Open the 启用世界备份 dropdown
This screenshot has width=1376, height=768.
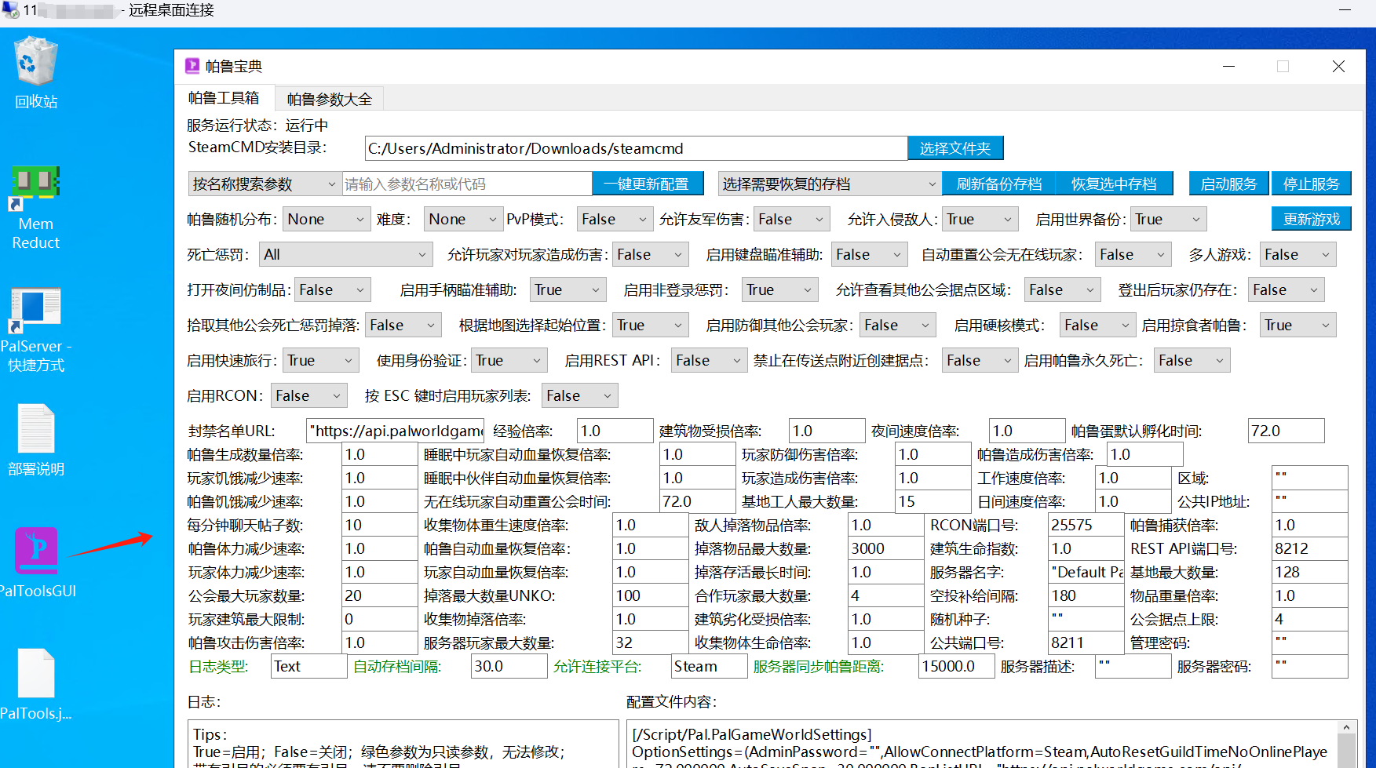[1169, 219]
